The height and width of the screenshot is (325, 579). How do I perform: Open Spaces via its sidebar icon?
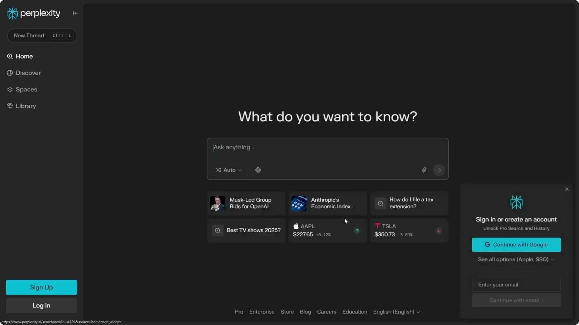(10, 89)
